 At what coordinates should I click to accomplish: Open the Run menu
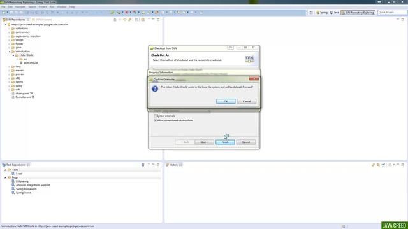point(52,7)
